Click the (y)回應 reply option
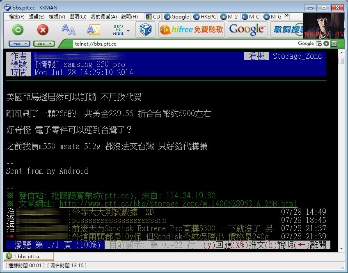348x273 pixels. pos(217,245)
